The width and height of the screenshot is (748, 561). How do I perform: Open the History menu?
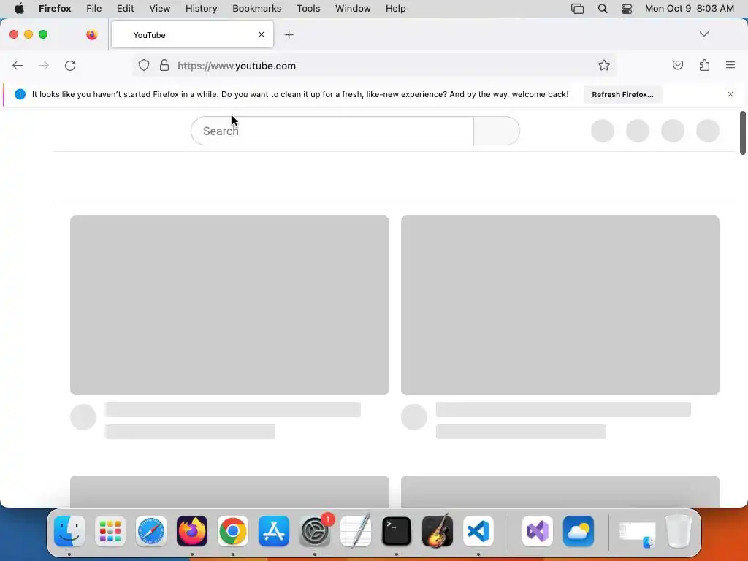point(202,9)
